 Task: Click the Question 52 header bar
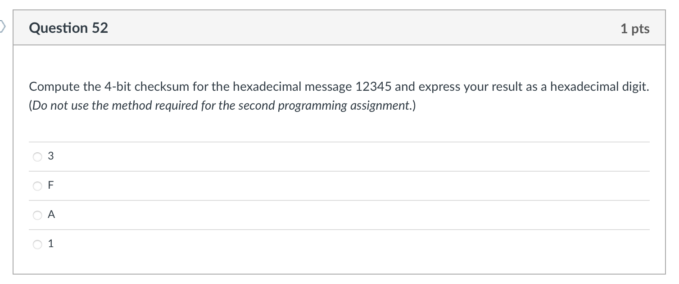[x=338, y=28]
